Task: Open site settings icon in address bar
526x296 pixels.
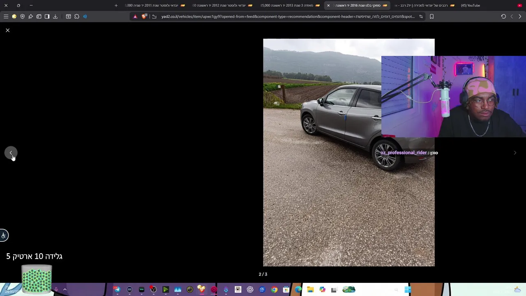Action: point(421,16)
